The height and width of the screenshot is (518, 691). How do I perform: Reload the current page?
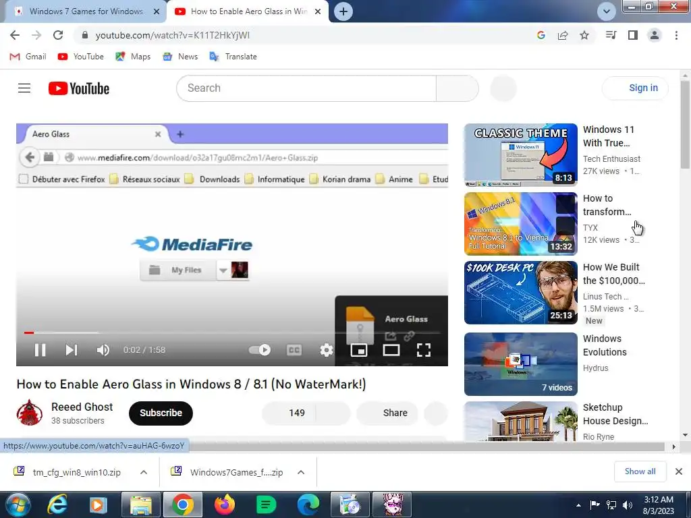coord(58,35)
